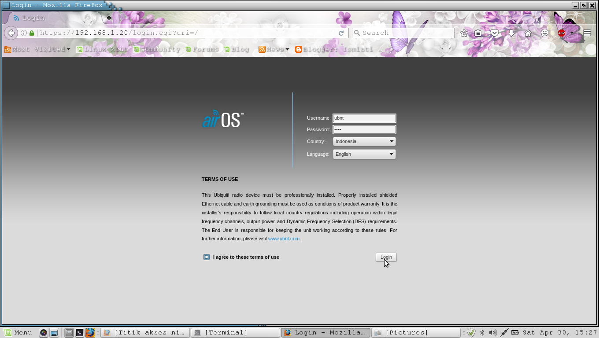Open the Community bookmark
The width and height of the screenshot is (599, 338).
(x=157, y=49)
